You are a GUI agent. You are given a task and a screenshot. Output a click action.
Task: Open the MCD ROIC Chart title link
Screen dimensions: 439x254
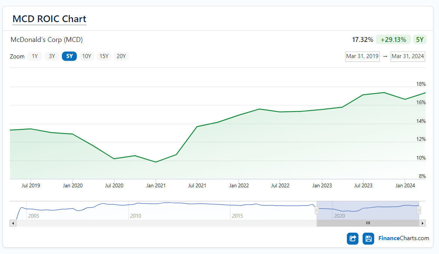click(49, 19)
